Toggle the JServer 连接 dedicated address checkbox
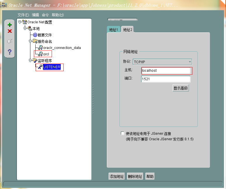226x189 pixels. click(122, 133)
